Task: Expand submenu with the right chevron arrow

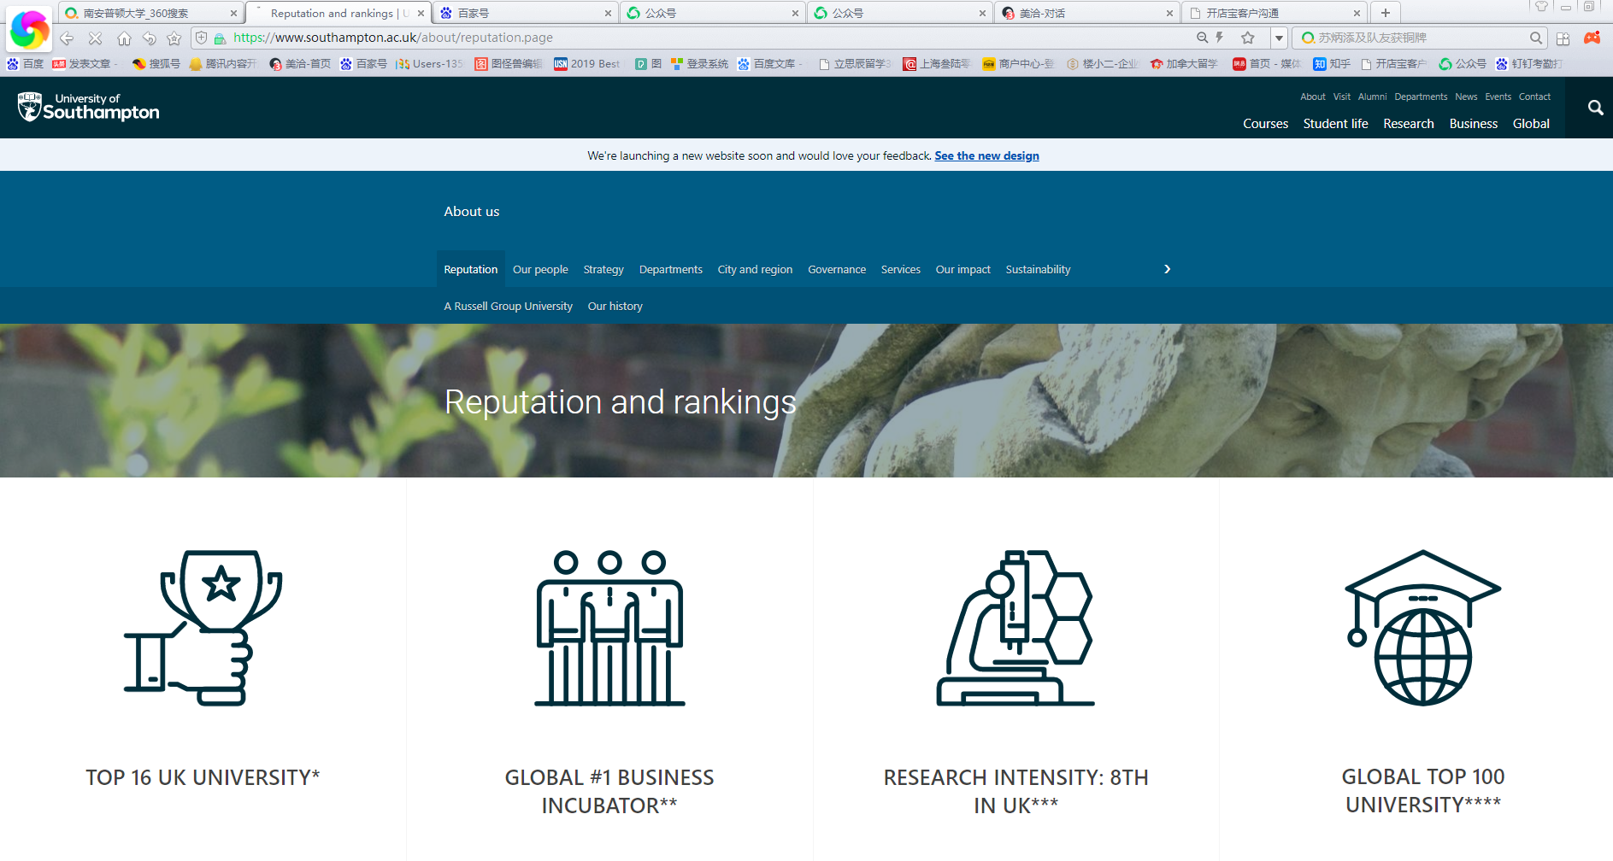Action: click(1167, 269)
